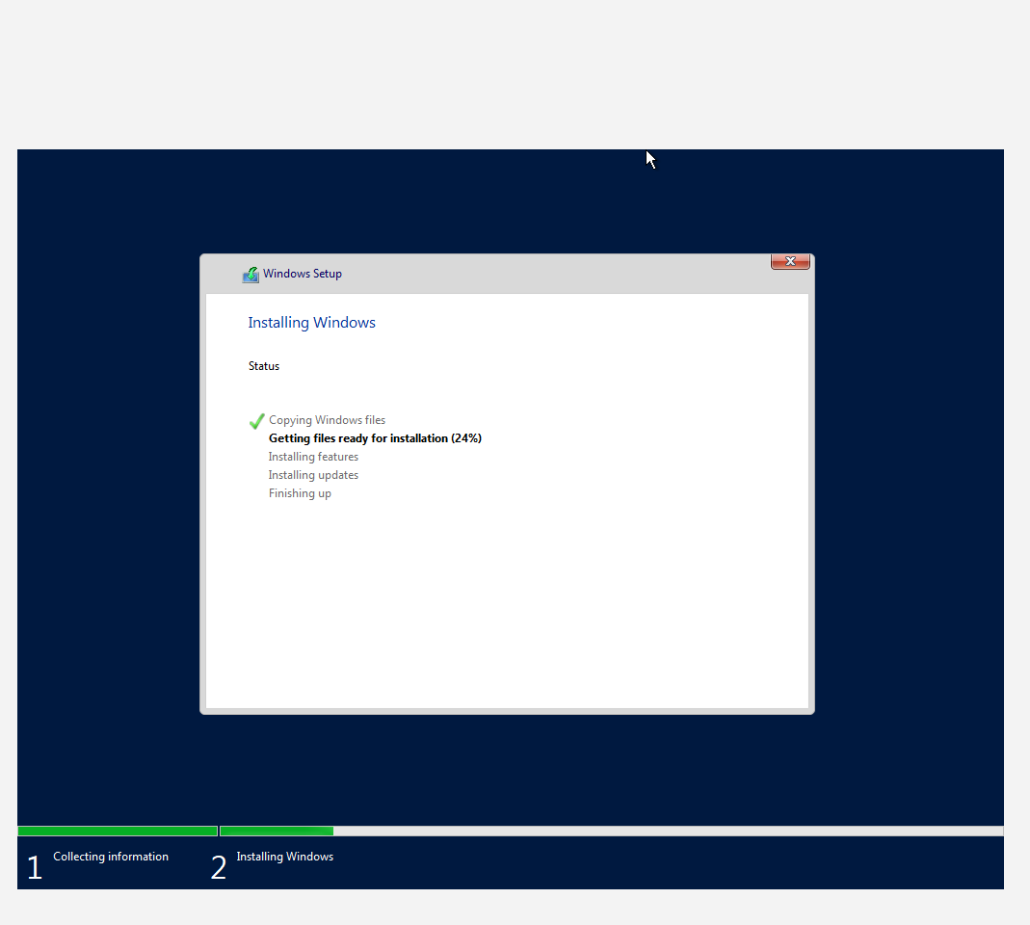The image size is (1030, 925).
Task: Click the stage number 2
Action: coord(219,867)
